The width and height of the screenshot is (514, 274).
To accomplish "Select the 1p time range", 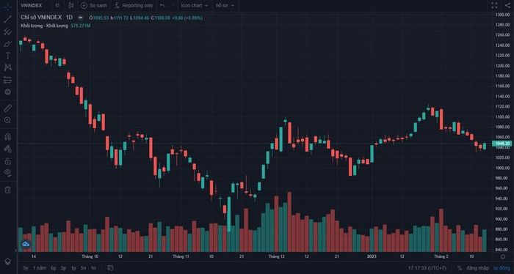I will coord(73,268).
